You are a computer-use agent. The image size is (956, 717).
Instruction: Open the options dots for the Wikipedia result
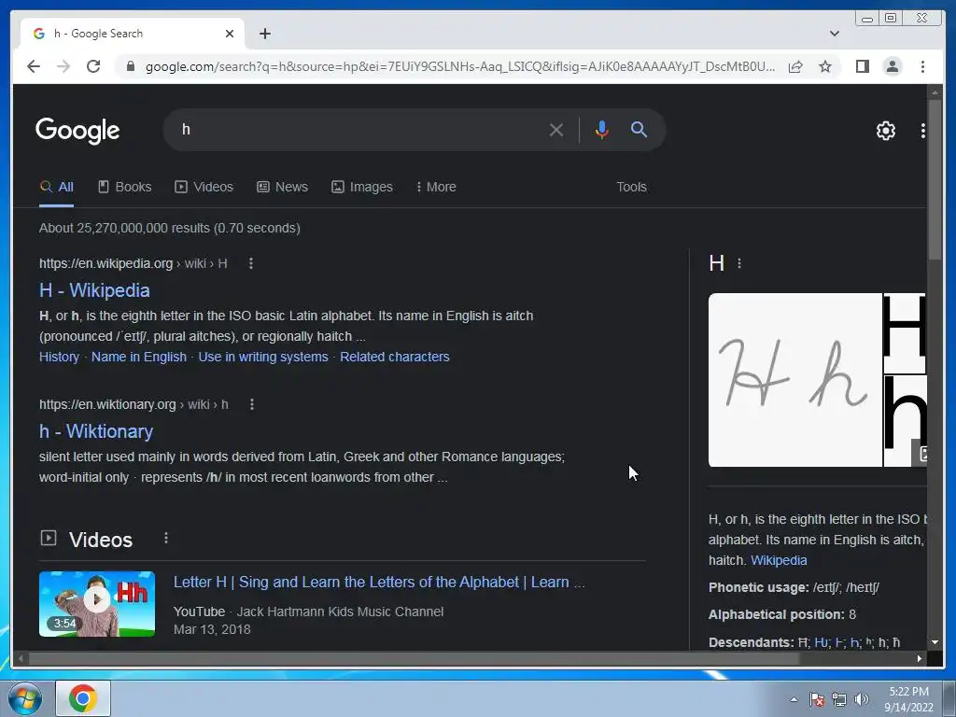250,263
